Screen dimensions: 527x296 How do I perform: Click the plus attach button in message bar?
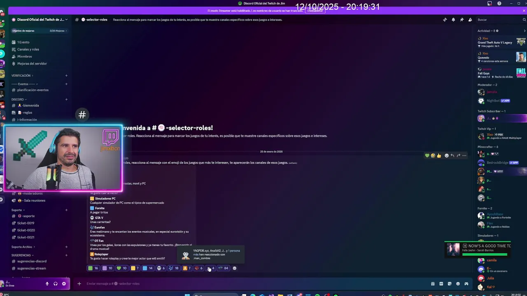79,284
